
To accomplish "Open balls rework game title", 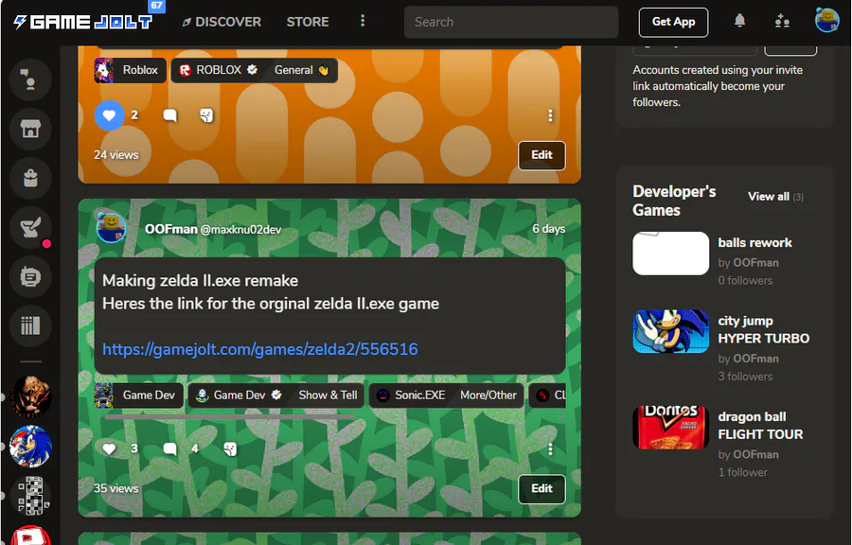I will 754,242.
